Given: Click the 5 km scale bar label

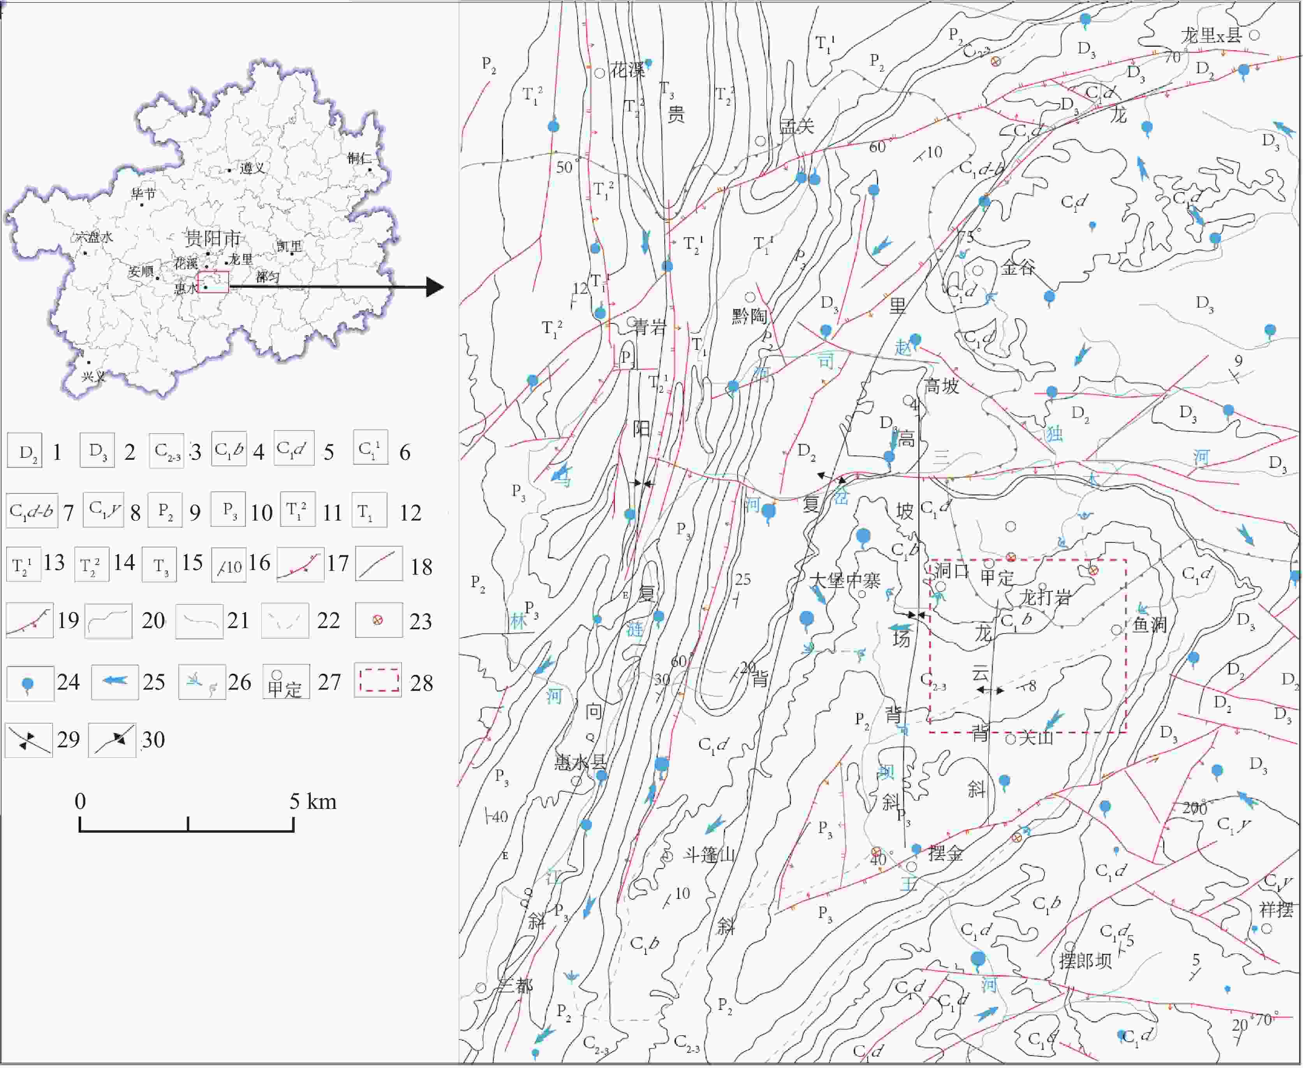Looking at the screenshot, I should pos(313,802).
